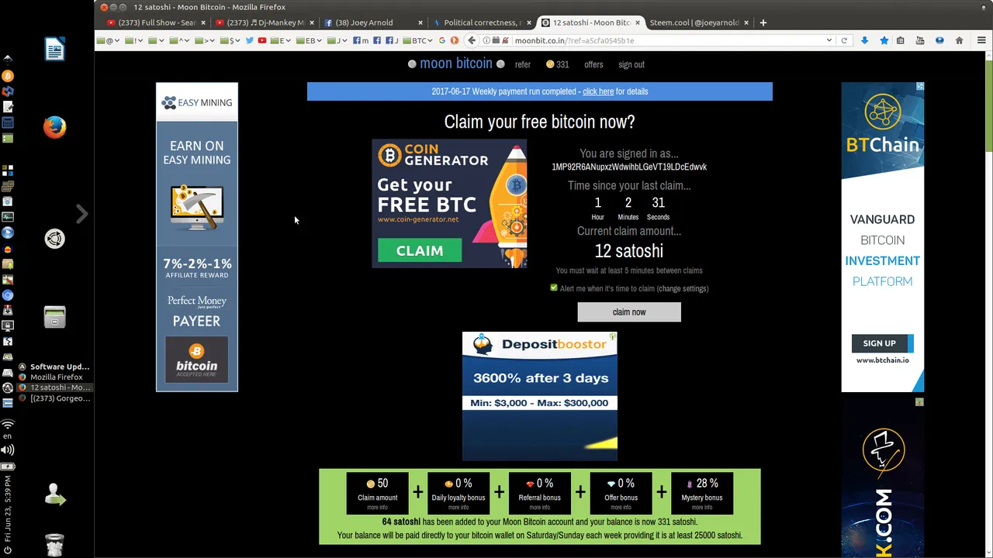Open the LibreOffice Writer document icon
Image resolution: width=993 pixels, height=558 pixels.
pyautogui.click(x=54, y=50)
